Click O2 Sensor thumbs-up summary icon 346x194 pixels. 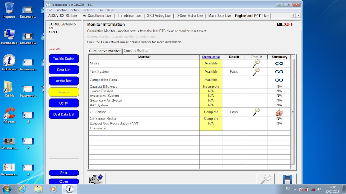[x=279, y=112]
